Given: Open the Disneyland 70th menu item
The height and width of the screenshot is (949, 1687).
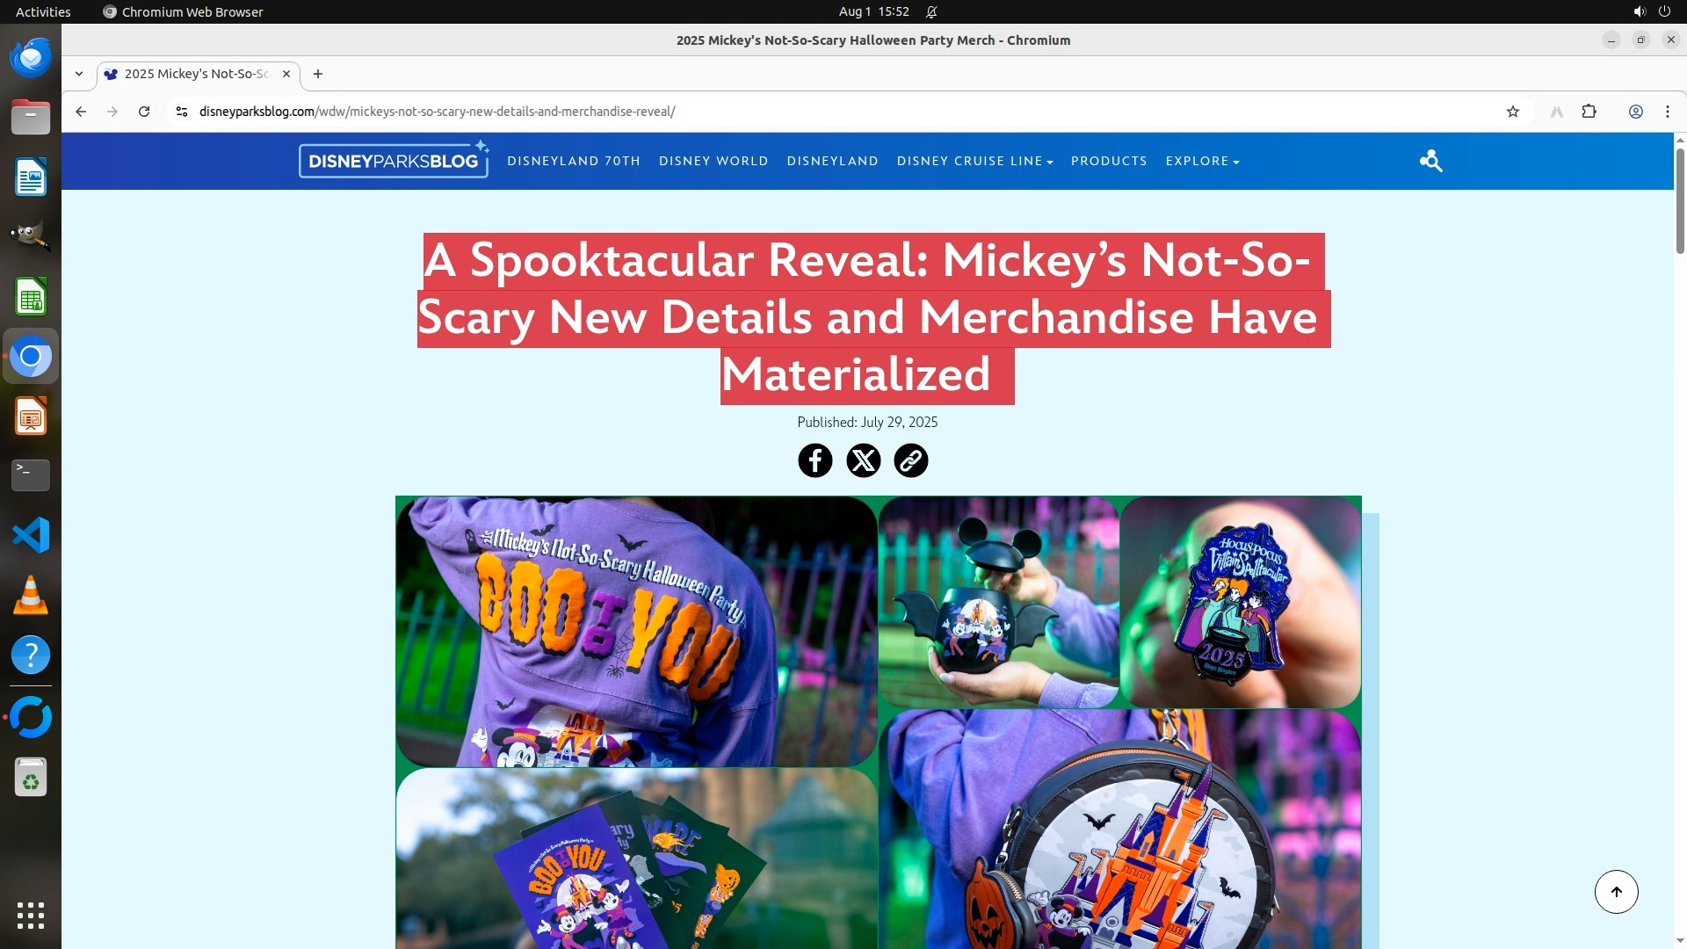Looking at the screenshot, I should coord(573,161).
